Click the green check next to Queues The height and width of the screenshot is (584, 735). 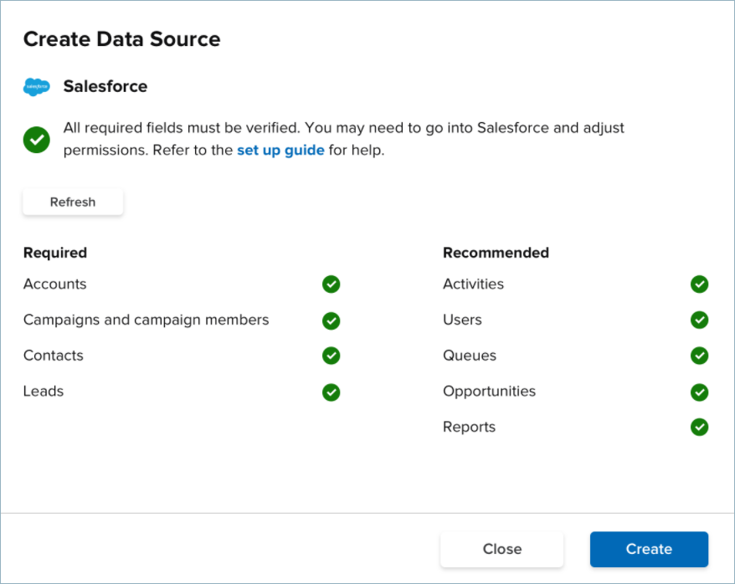(x=699, y=356)
